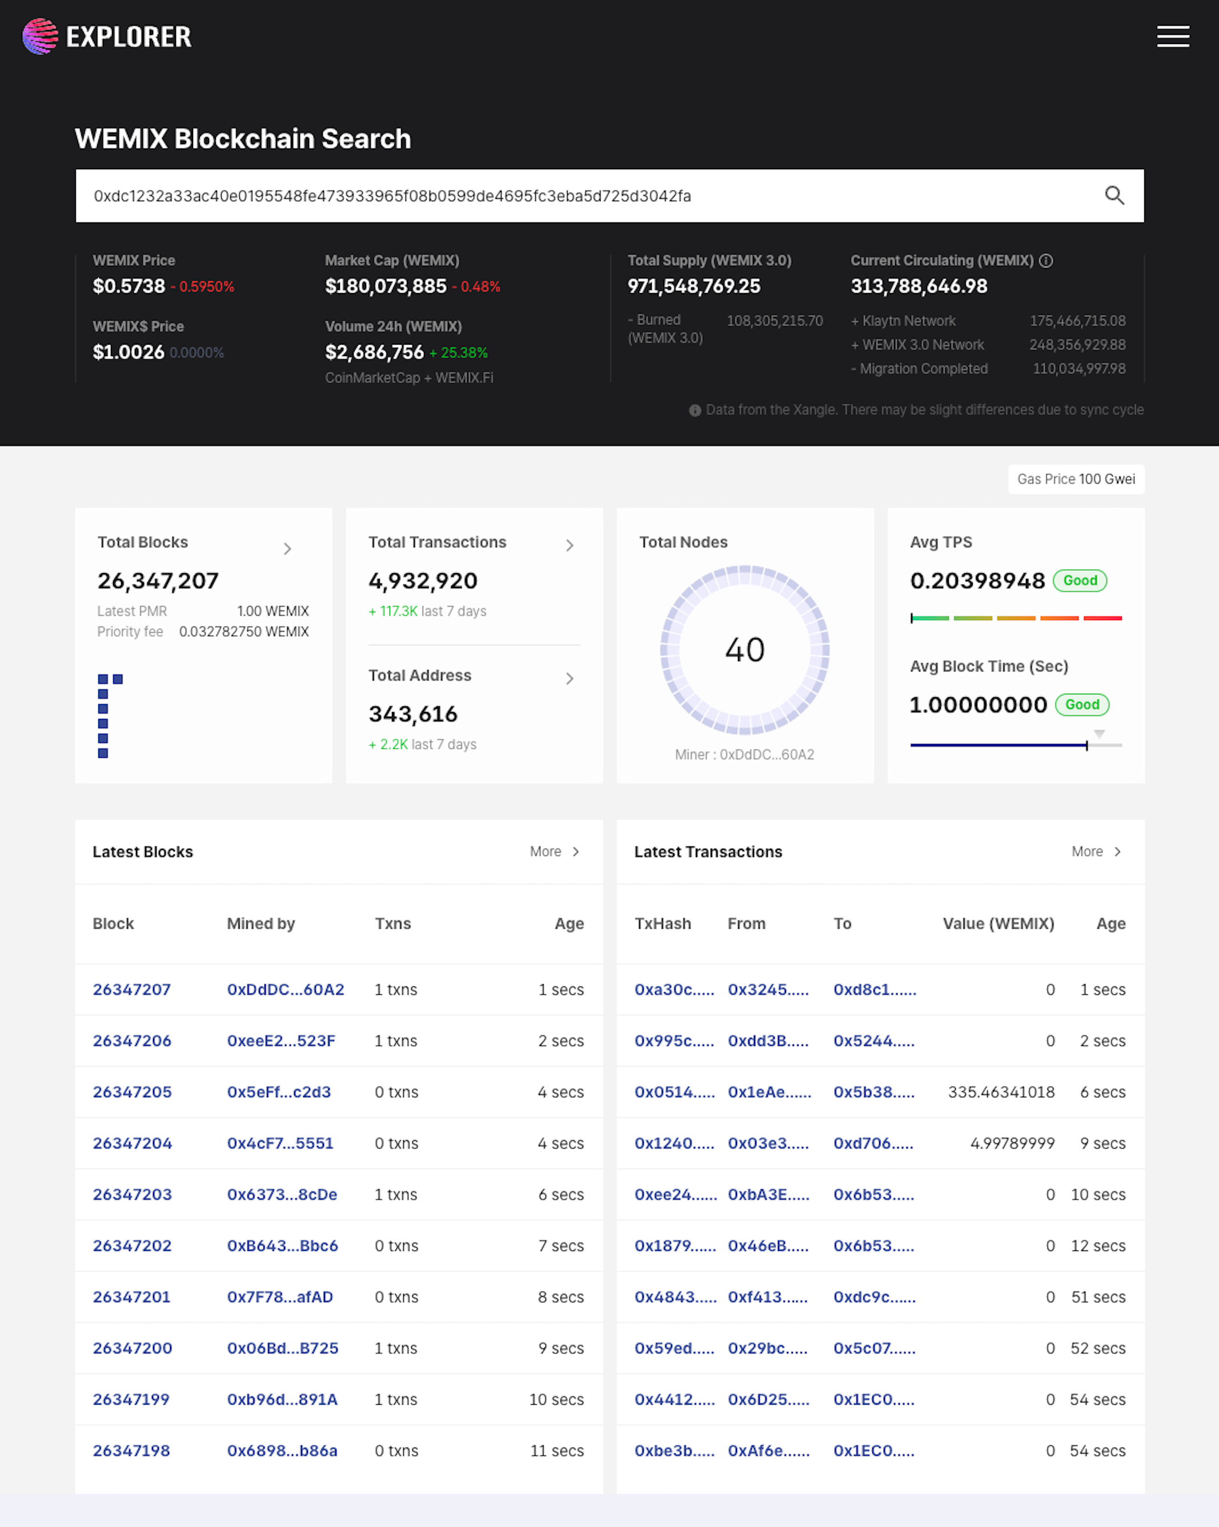Click the Data from Xangle info icon
Viewport: 1219px width, 1527px height.
(695, 410)
